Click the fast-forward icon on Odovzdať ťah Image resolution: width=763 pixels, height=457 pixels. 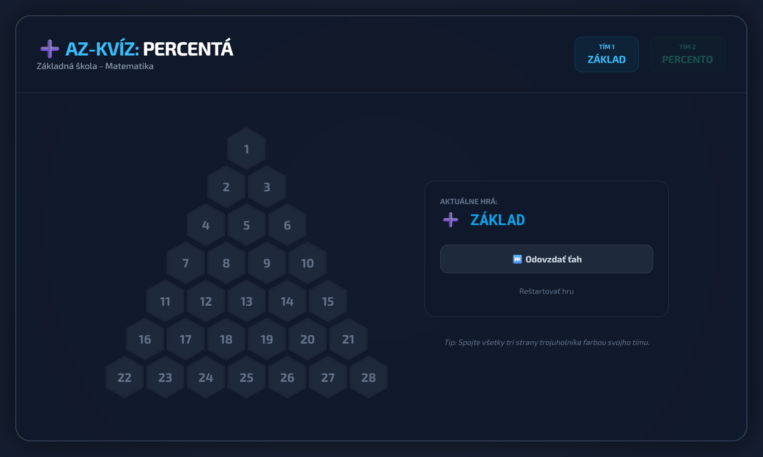click(x=517, y=259)
